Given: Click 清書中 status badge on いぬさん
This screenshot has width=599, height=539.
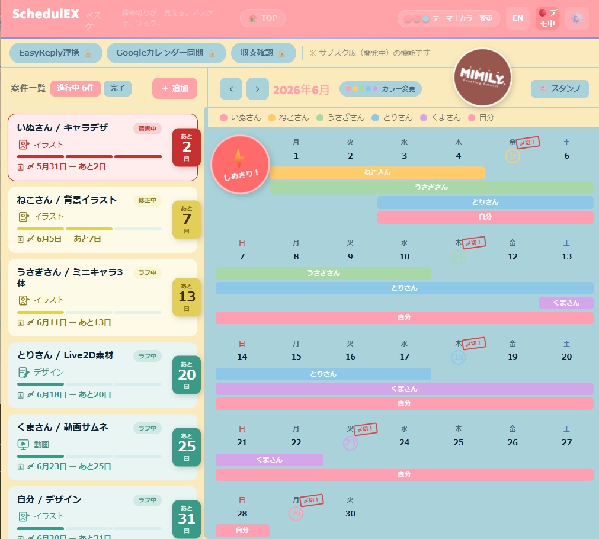Looking at the screenshot, I should (147, 129).
